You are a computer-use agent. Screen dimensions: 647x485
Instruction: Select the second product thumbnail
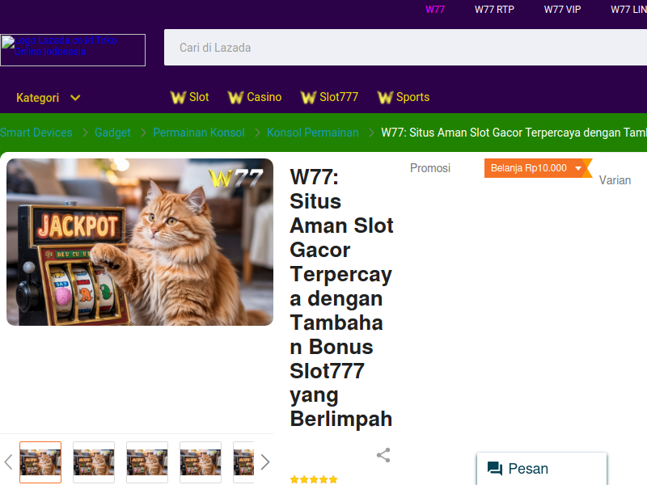[94, 462]
